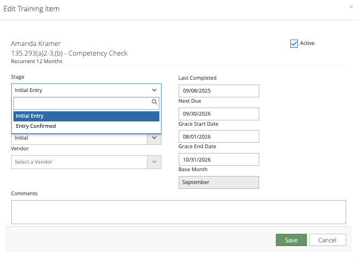The height and width of the screenshot is (260, 359).
Task: Click the Select a Vendor text field
Action: pyautogui.click(x=79, y=162)
